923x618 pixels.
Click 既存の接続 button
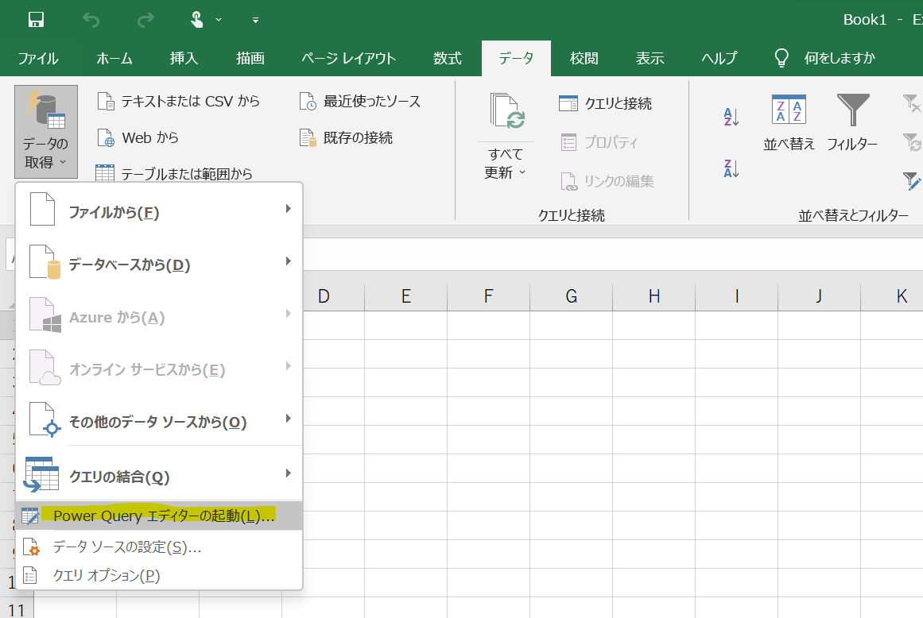(x=346, y=138)
